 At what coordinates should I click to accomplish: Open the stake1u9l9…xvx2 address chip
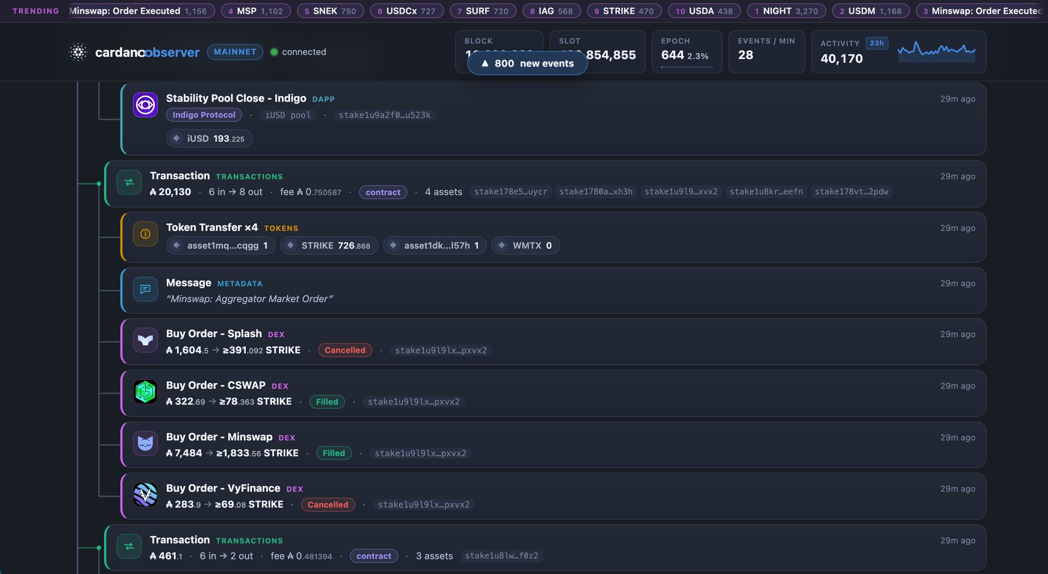pyautogui.click(x=681, y=192)
